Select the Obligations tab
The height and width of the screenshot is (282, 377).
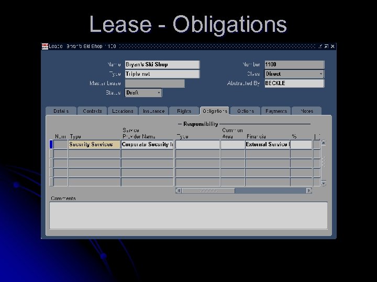pyautogui.click(x=215, y=111)
